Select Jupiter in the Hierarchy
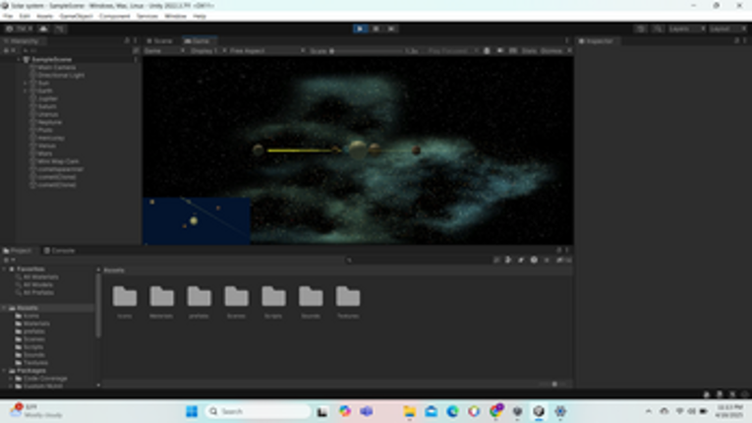Image resolution: width=752 pixels, height=423 pixels. point(47,99)
